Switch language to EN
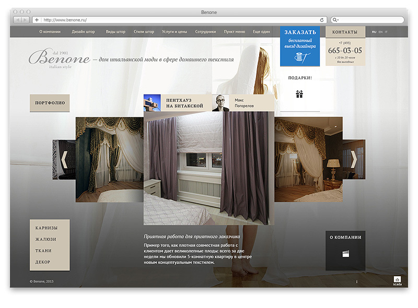The height and width of the screenshot is (308, 418). coord(380,32)
